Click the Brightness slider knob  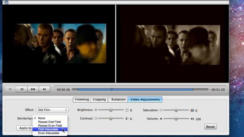click(111, 110)
